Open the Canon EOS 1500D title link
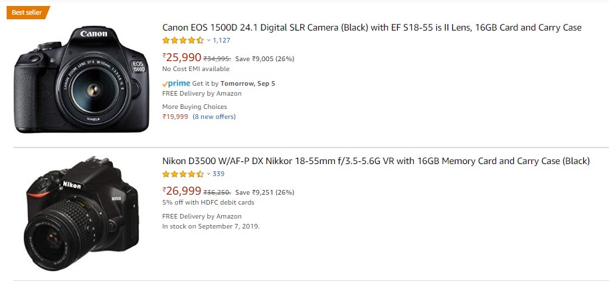609x281 pixels. tap(372, 28)
